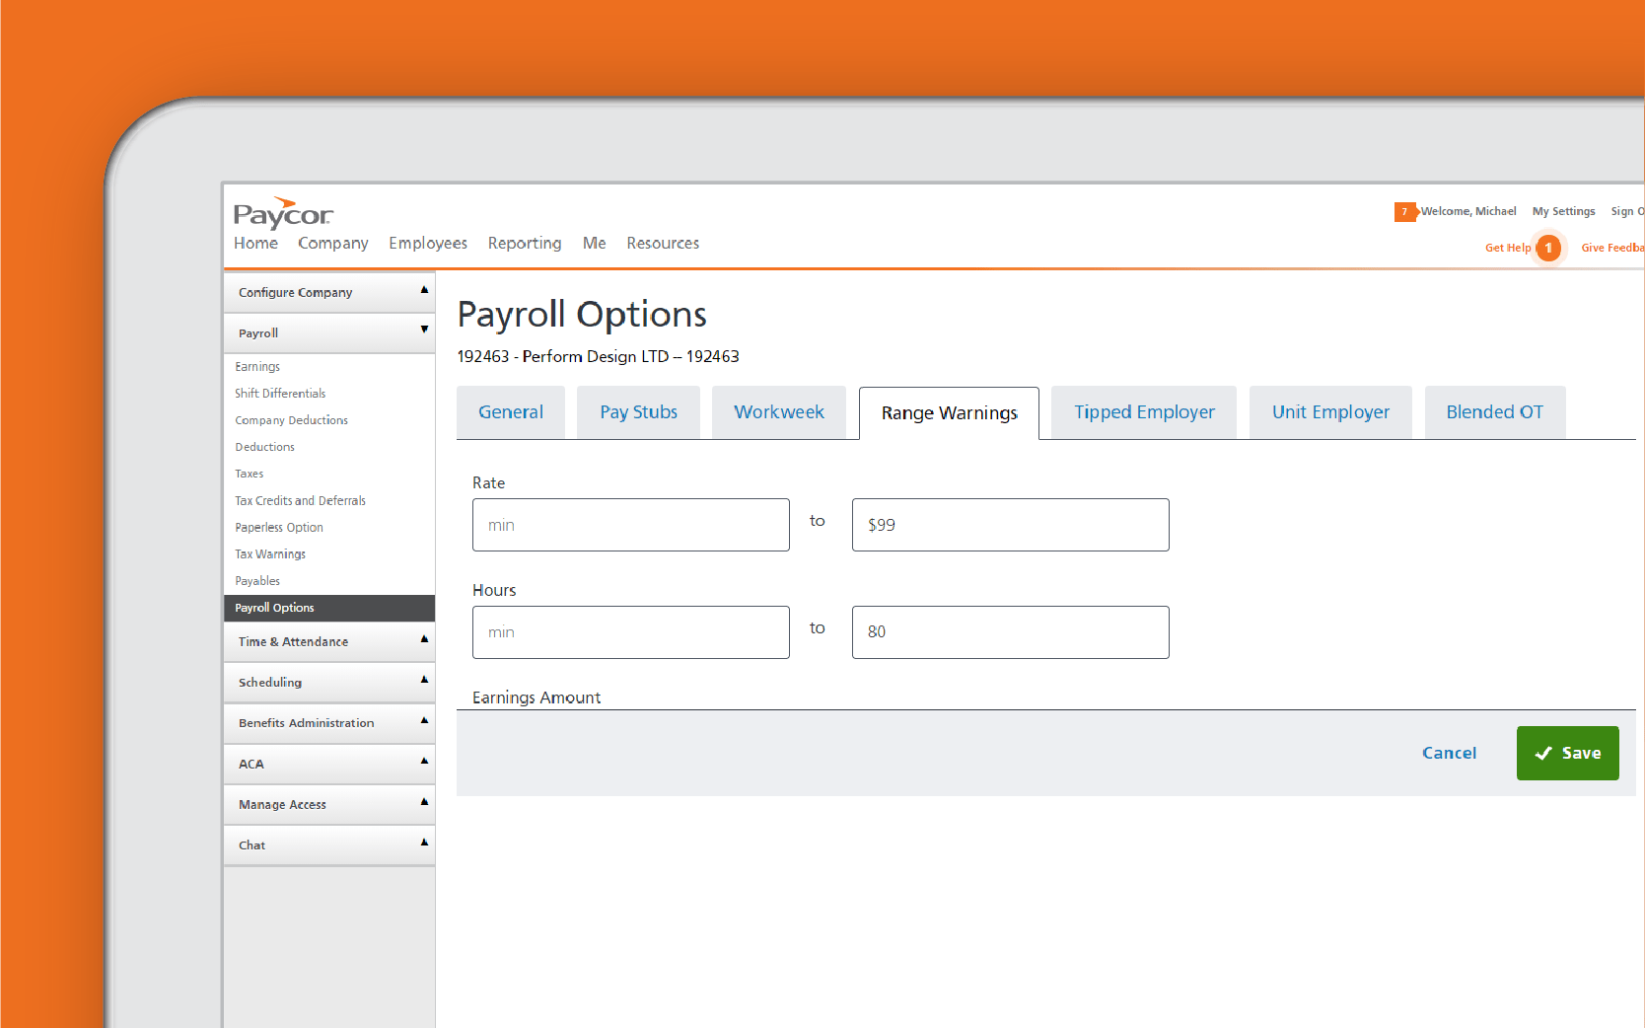The height and width of the screenshot is (1028, 1645).
Task: Open Payables in the sidebar
Action: point(257,581)
